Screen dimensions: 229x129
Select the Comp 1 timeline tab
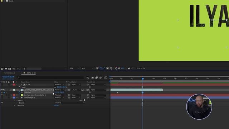[x=30, y=73]
